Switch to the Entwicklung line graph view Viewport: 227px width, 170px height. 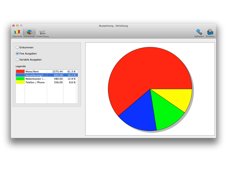coord(42,32)
